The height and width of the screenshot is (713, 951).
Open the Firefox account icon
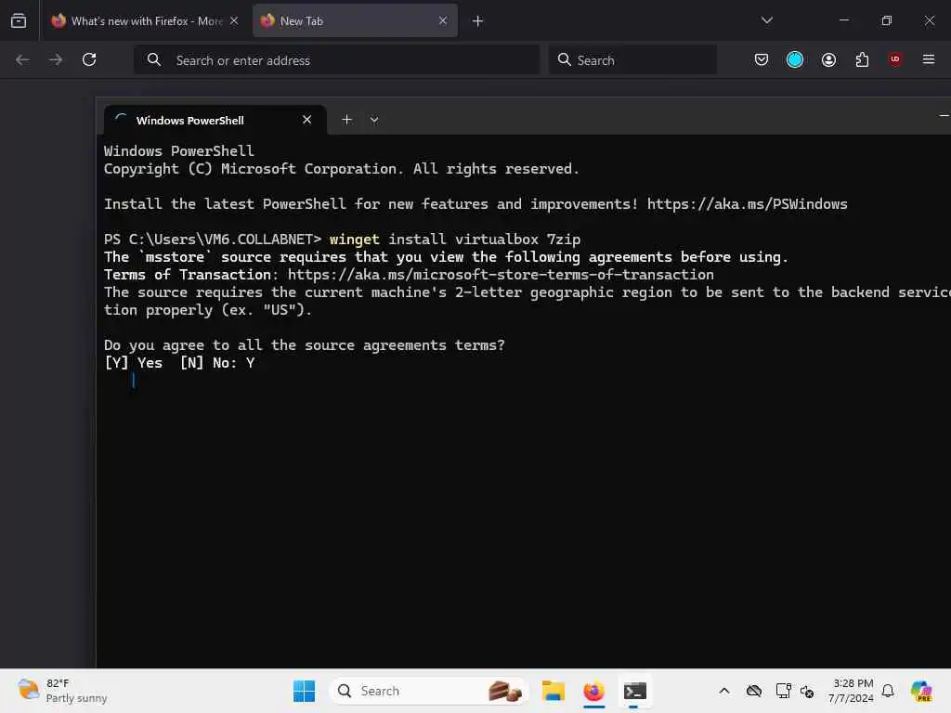click(828, 59)
